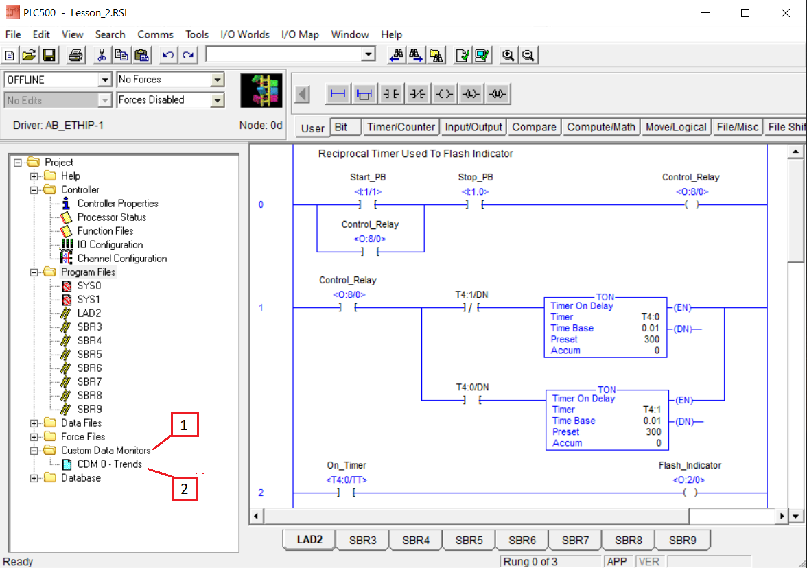This screenshot has width=807, height=568.
Task: Click the horizontal scrollbar right arrow
Action: pyautogui.click(x=782, y=516)
